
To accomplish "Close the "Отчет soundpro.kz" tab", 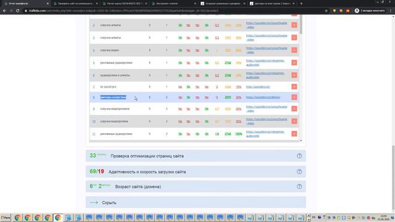I will click(x=48, y=4).
